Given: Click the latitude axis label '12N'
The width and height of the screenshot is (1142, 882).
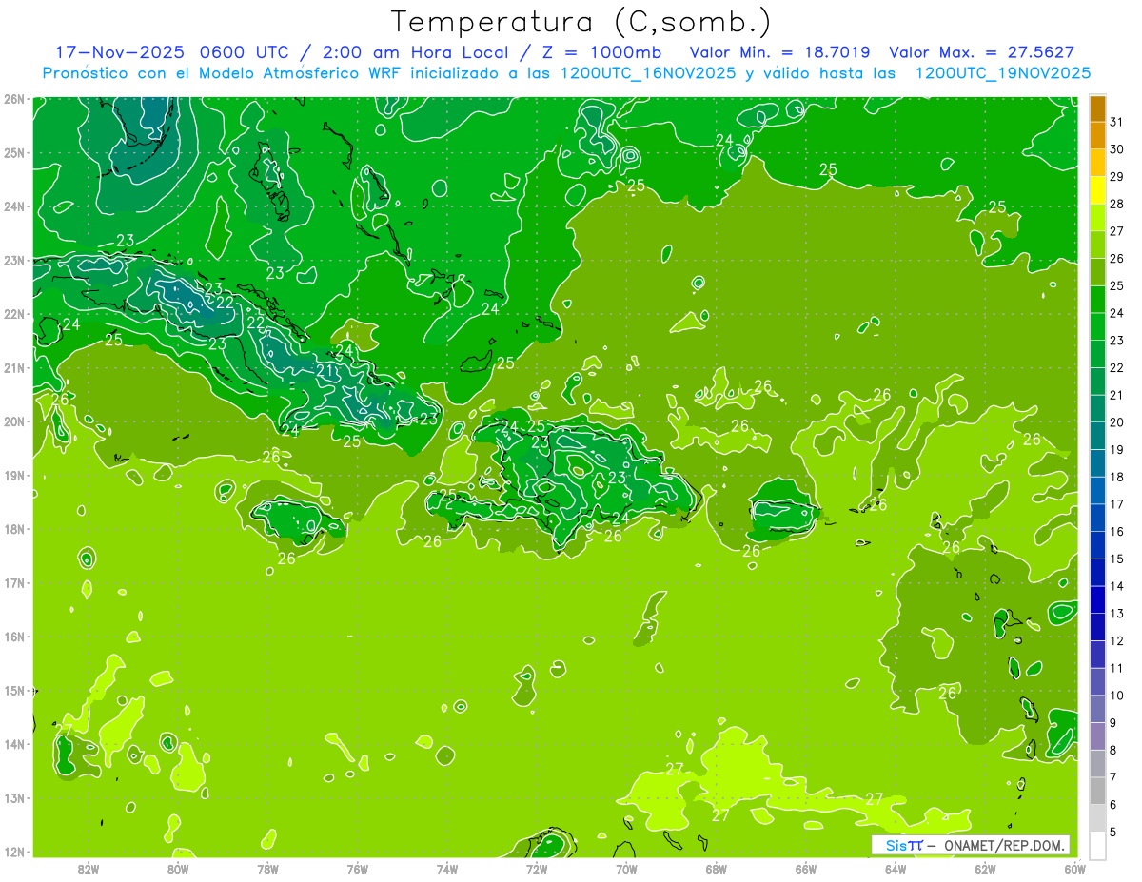Looking at the screenshot, I should [14, 852].
